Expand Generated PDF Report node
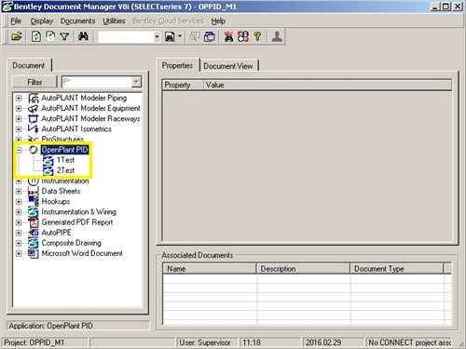This screenshot has width=466, height=349. [19, 222]
